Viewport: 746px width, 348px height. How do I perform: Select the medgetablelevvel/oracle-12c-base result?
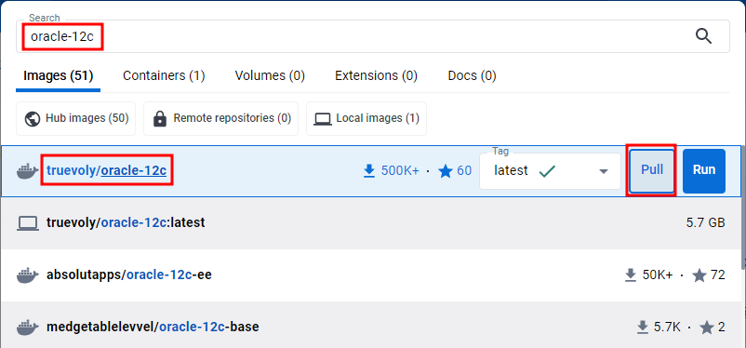(371, 325)
